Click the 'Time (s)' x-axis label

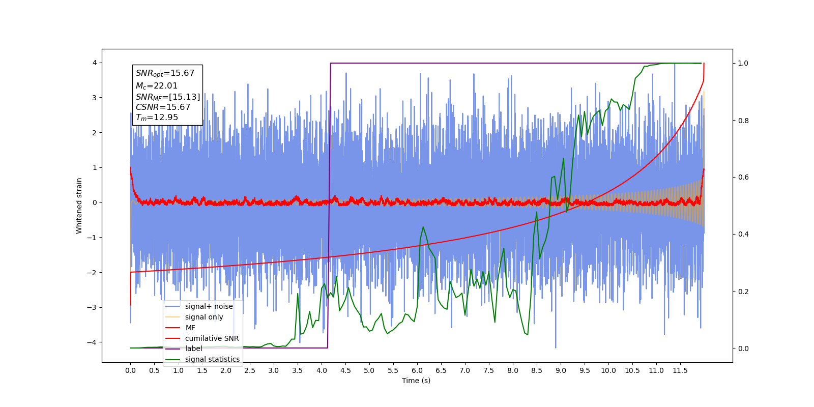coord(416,381)
